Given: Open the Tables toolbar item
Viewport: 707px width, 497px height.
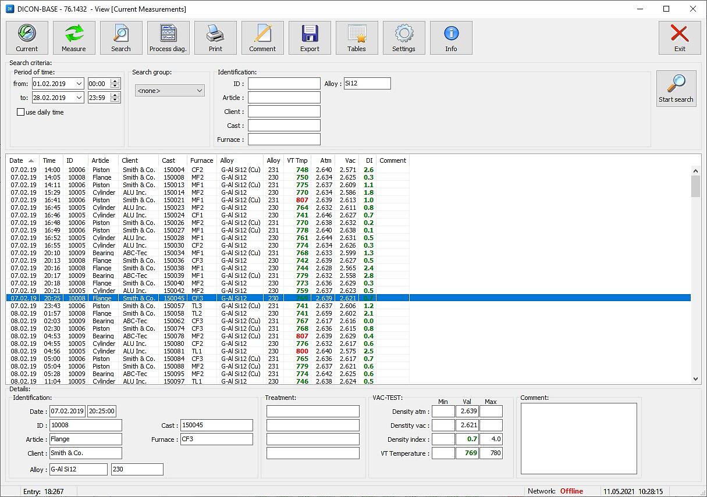Looking at the screenshot, I should 357,38.
